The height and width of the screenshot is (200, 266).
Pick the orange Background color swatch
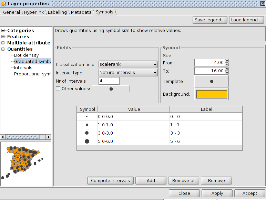pyautogui.click(x=211, y=94)
